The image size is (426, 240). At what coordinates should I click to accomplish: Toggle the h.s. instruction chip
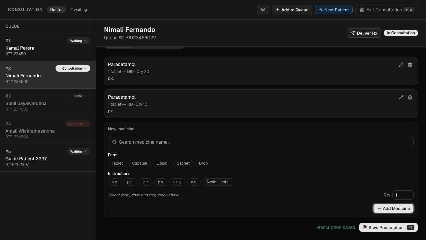pyautogui.click(x=161, y=182)
